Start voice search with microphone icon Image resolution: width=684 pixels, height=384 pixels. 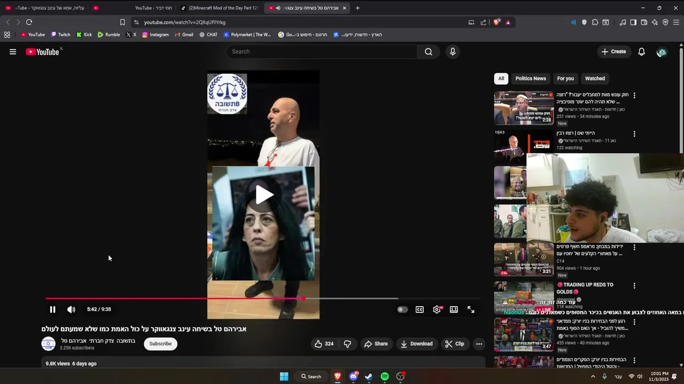453,52
